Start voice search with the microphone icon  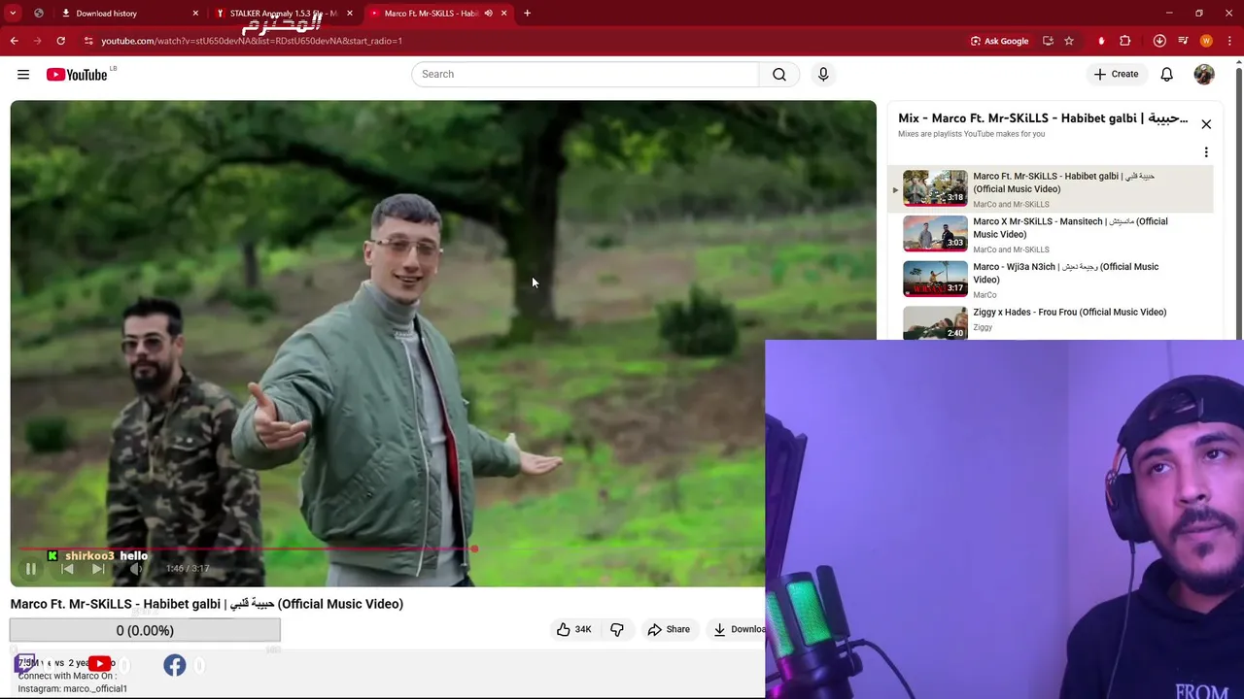click(823, 74)
